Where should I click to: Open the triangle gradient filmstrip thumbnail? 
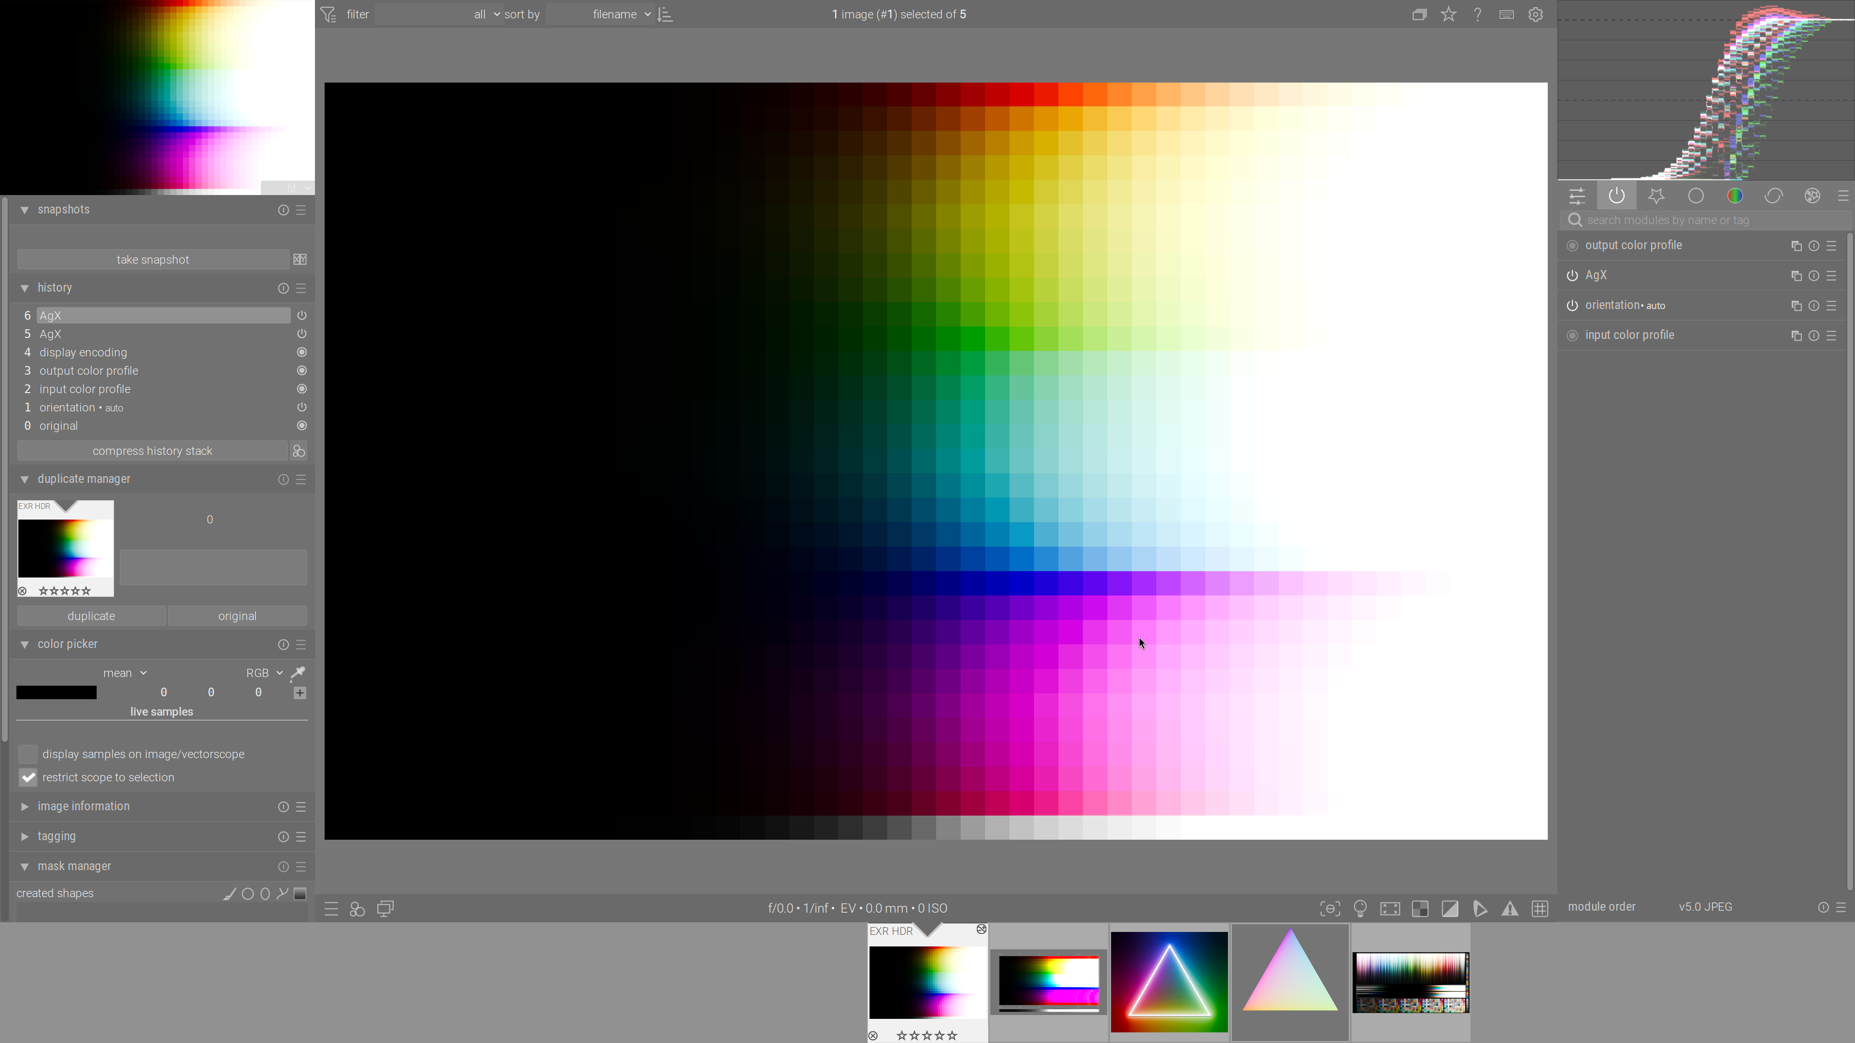pos(1289,982)
